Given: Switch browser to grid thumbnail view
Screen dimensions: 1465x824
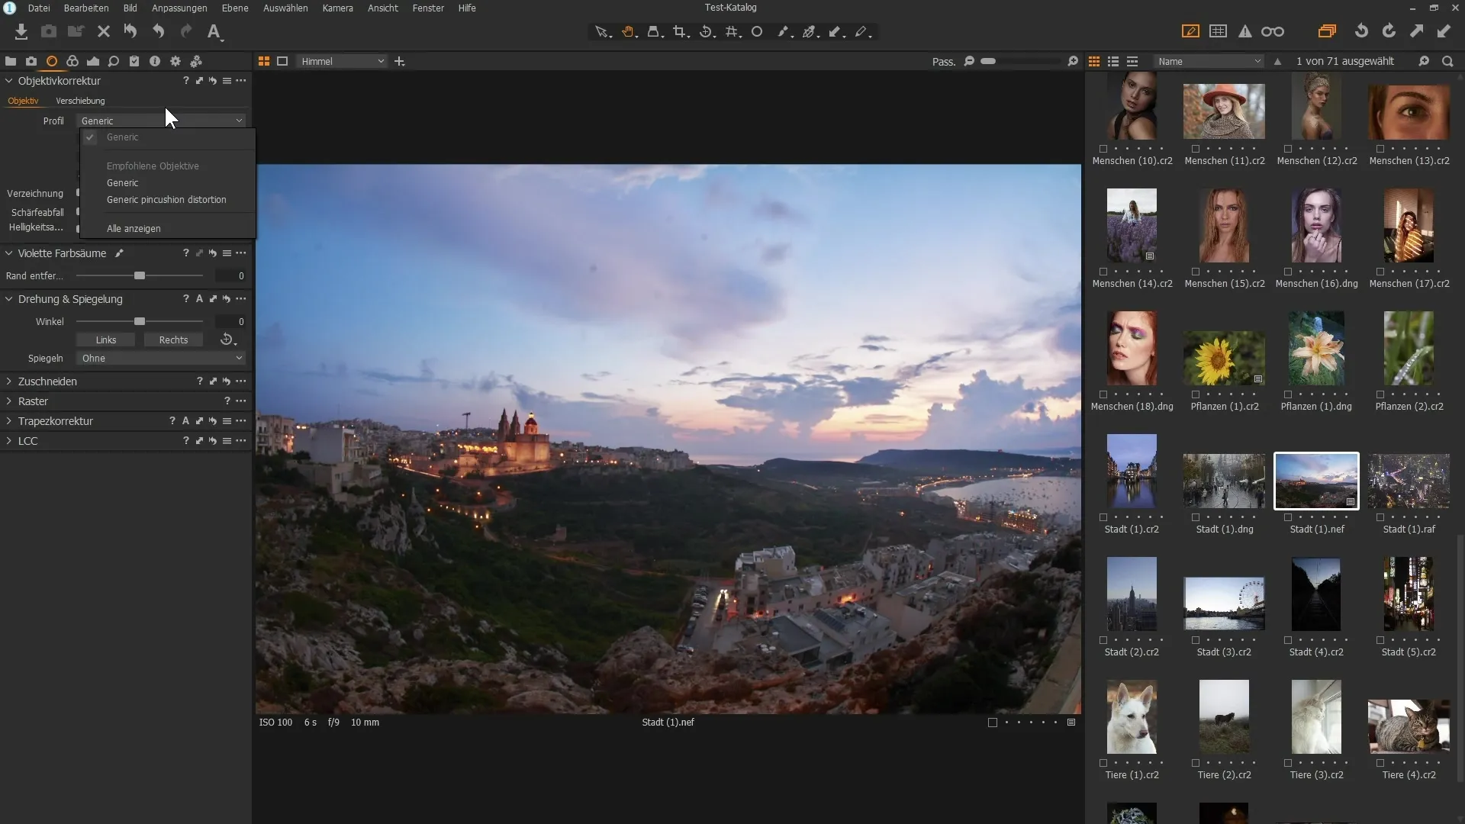Looking at the screenshot, I should 1094,61.
